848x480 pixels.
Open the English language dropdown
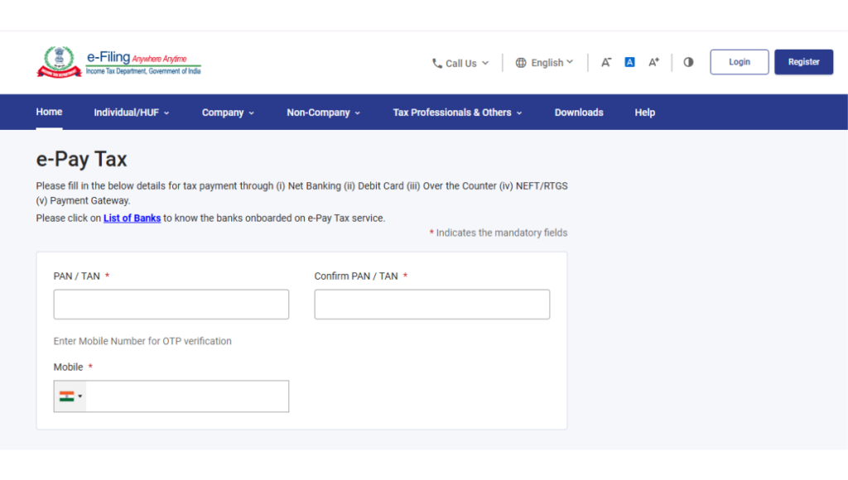point(545,62)
